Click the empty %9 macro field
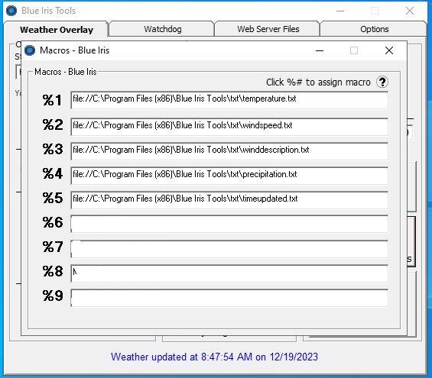 click(x=229, y=298)
